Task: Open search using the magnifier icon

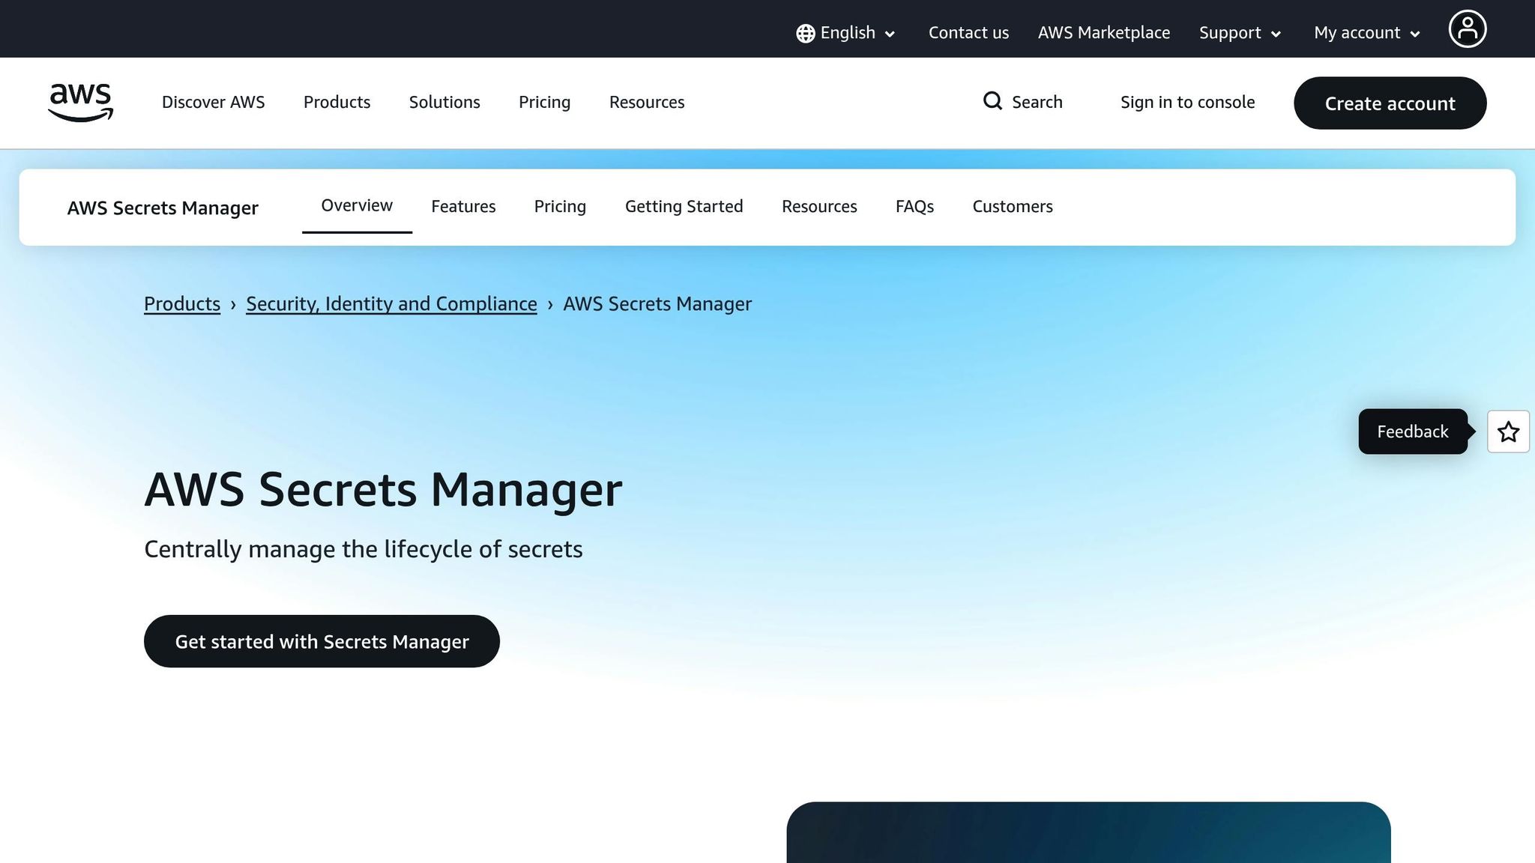Action: pyautogui.click(x=992, y=101)
